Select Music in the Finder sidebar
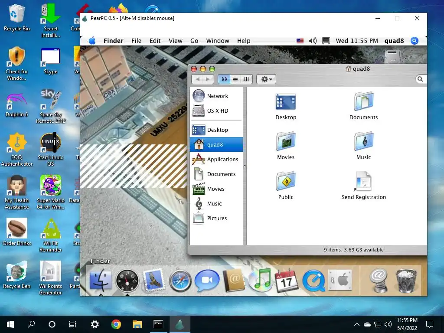This screenshot has height=333, width=444. click(x=216, y=204)
